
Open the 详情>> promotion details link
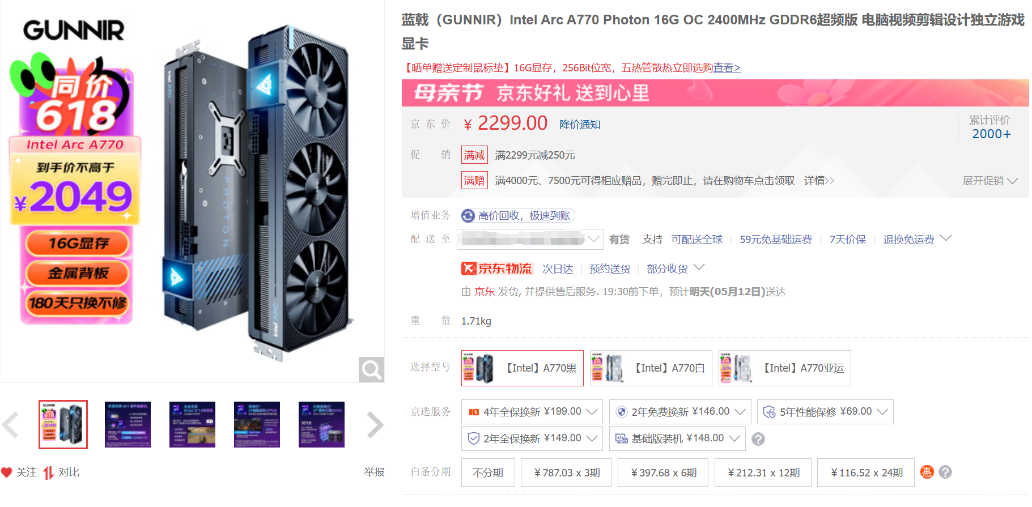pos(819,181)
